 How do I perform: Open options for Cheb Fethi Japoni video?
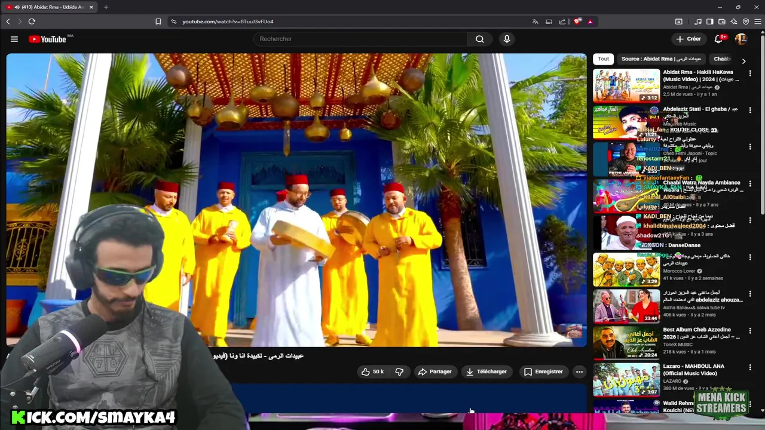click(x=750, y=147)
